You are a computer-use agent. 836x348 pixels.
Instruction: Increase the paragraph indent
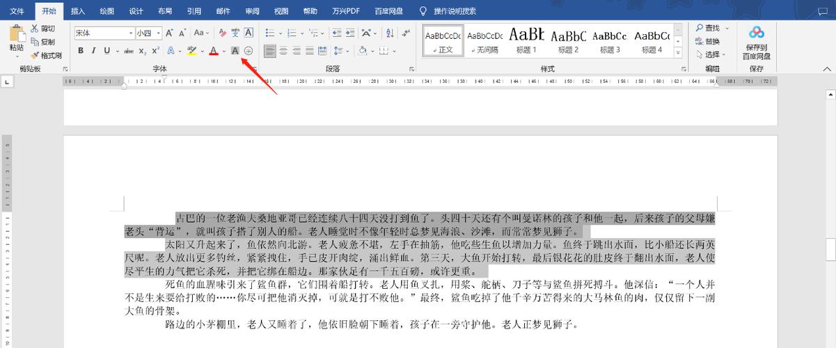point(349,33)
